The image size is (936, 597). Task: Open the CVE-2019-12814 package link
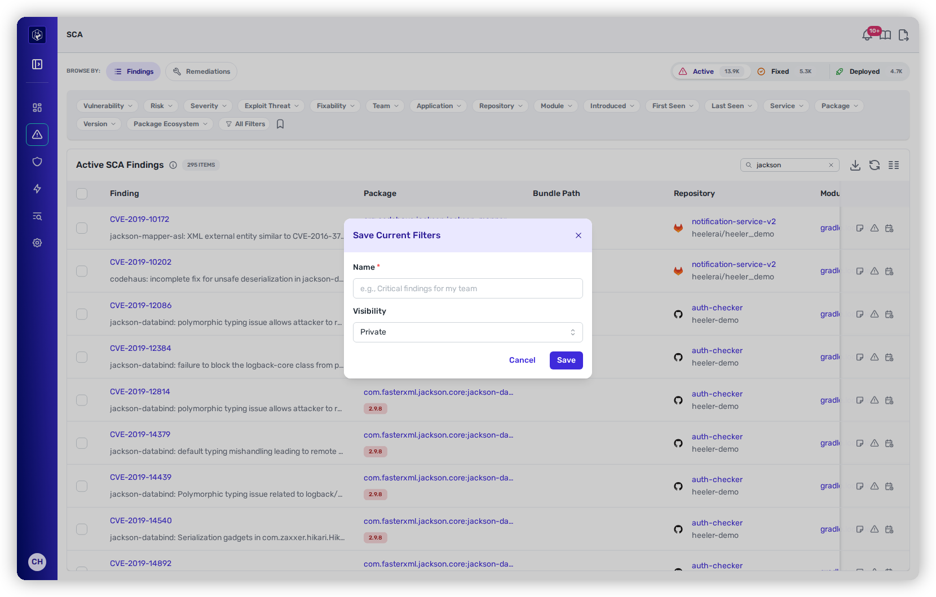coord(438,392)
